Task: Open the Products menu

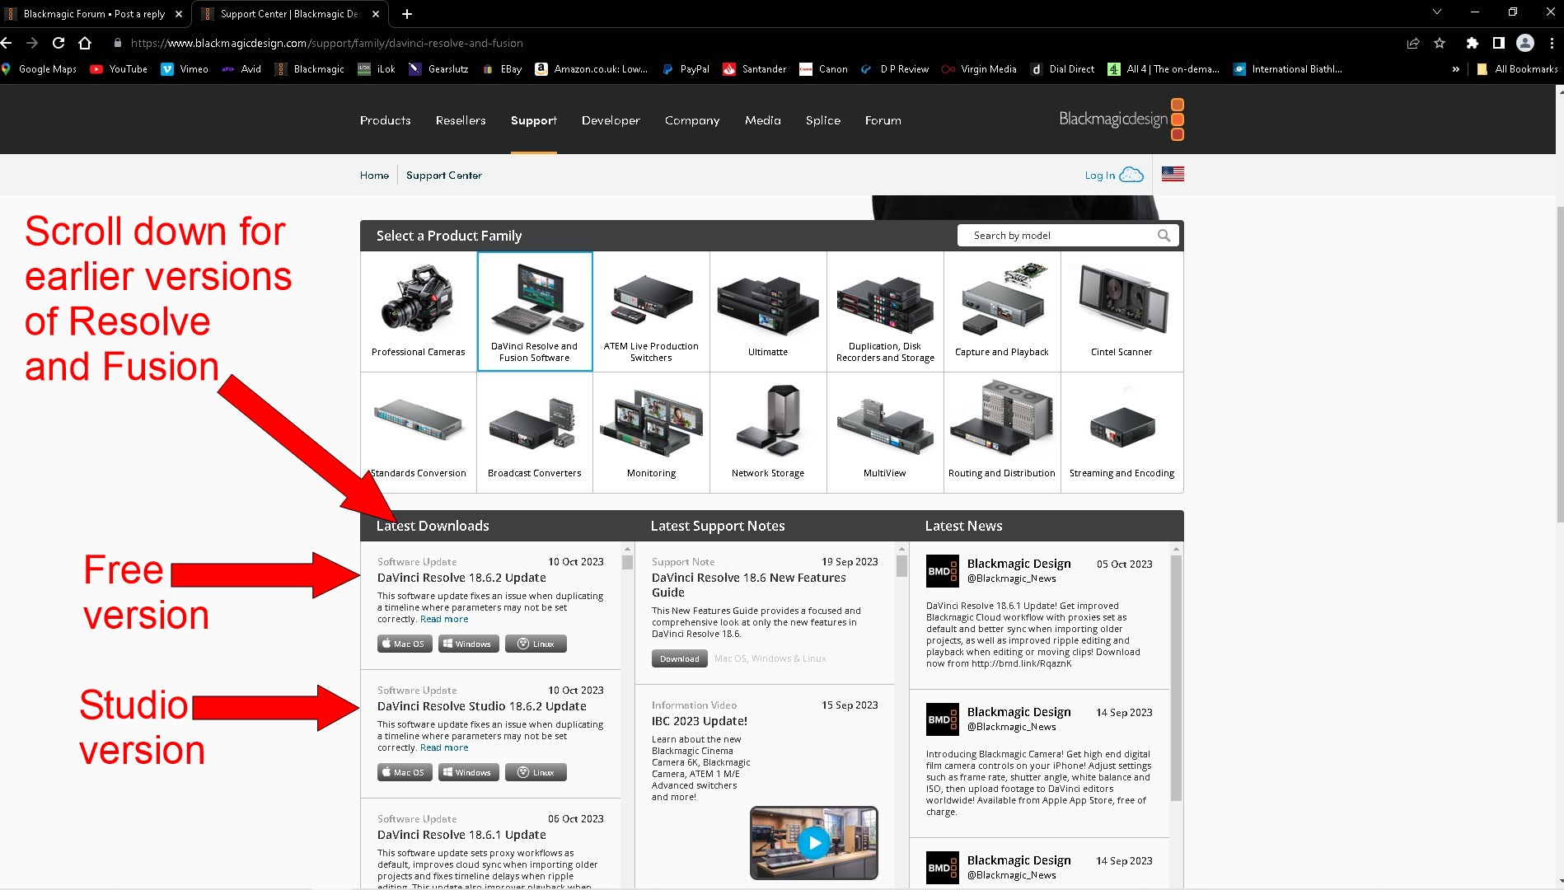Action: tap(385, 120)
